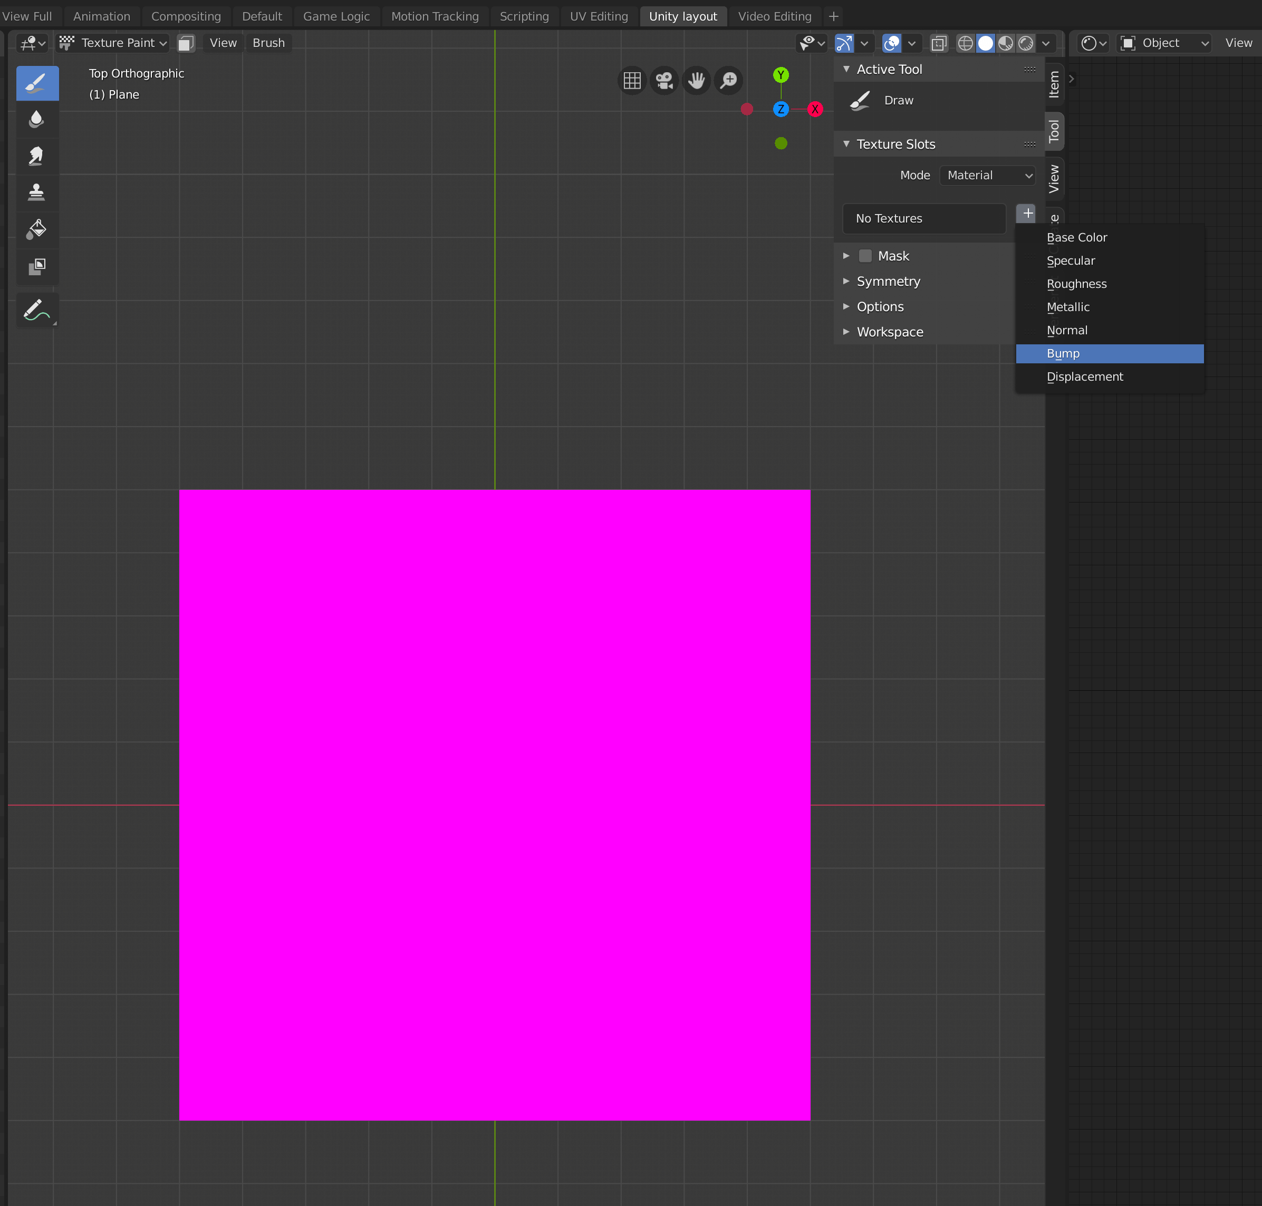This screenshot has height=1206, width=1262.
Task: Click the red X axis indicator on the gizmo
Action: [x=815, y=109]
